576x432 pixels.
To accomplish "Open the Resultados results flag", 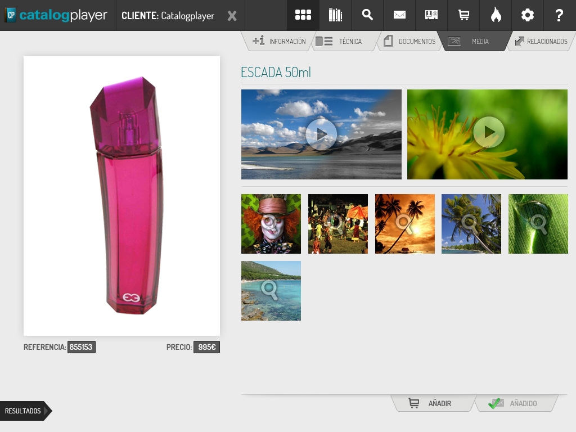I will [26, 411].
